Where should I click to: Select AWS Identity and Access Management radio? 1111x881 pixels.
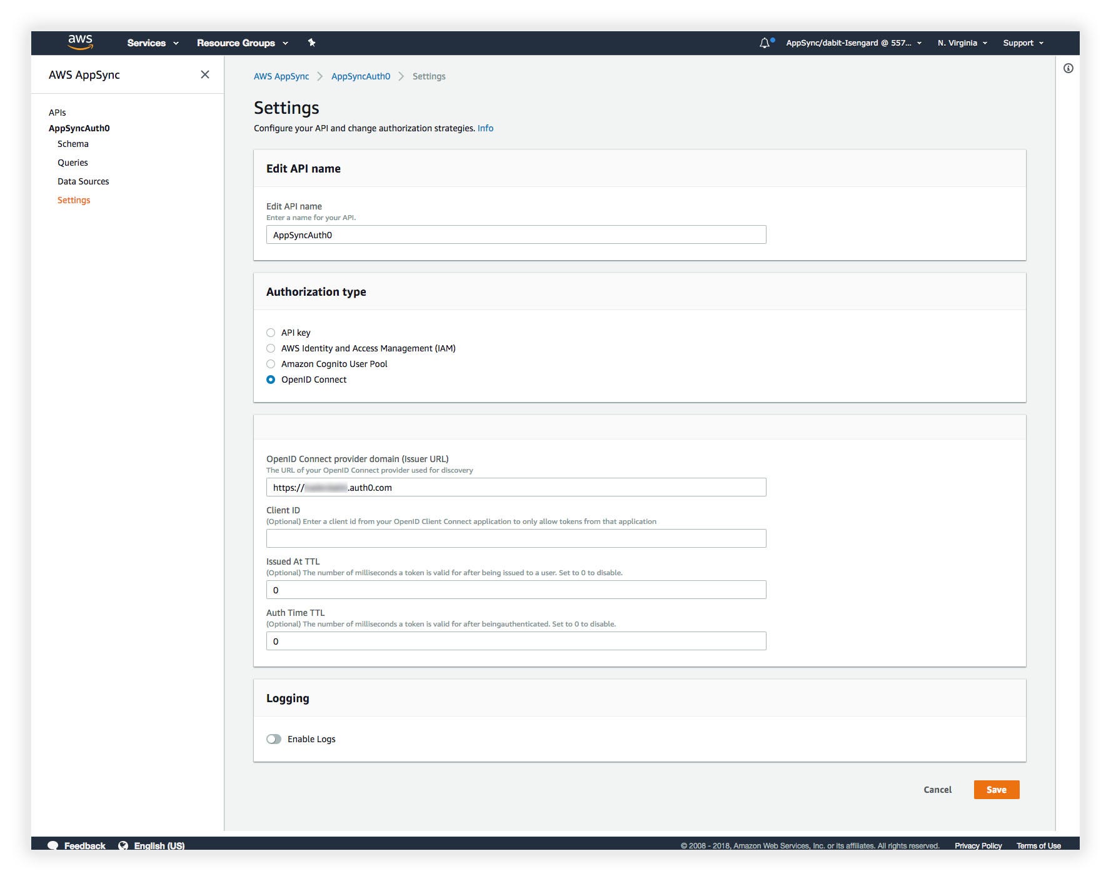(x=271, y=348)
